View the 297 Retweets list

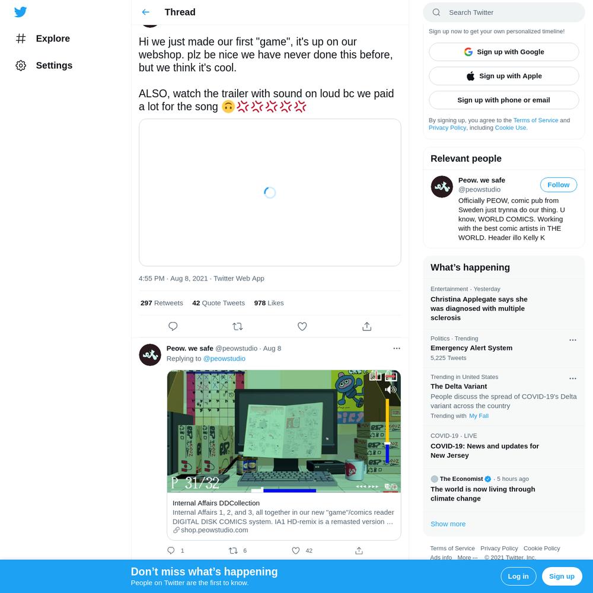pos(161,303)
